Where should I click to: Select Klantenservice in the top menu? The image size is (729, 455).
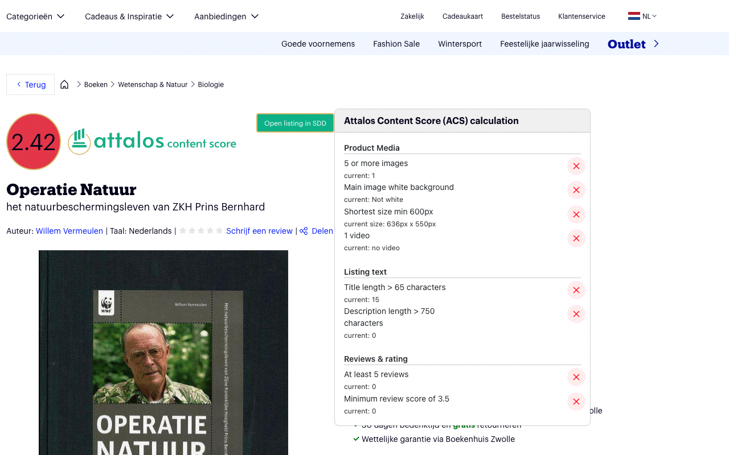pos(581,16)
